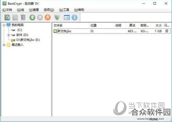The image size is (172, 122).
Task: Open the (G)组 menu
Action: pos(21,10)
